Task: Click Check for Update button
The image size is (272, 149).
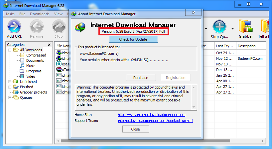Action: (x=133, y=39)
